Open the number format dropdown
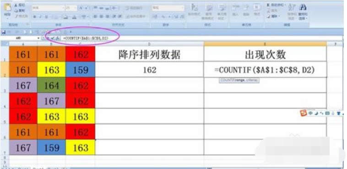 point(183,8)
